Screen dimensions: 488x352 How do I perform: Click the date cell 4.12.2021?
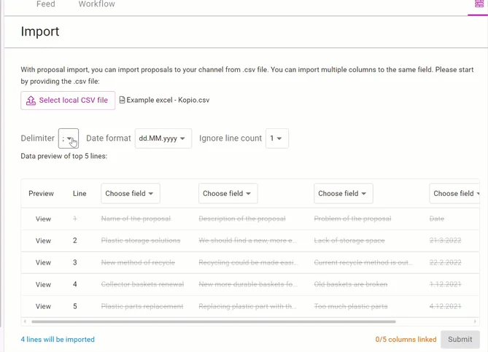[446, 306]
